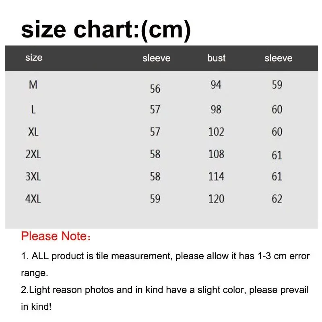
Task: Select the bust value 120
Action: [x=216, y=199]
